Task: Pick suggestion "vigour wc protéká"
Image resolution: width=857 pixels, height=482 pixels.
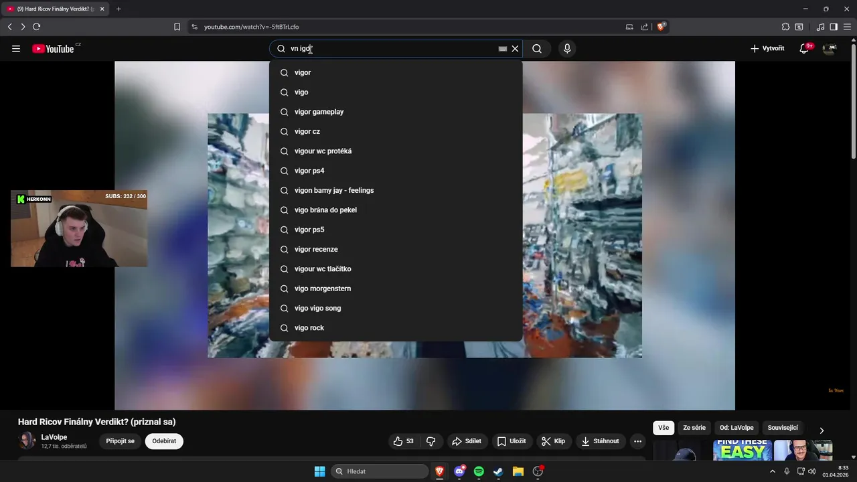Action: click(x=396, y=151)
